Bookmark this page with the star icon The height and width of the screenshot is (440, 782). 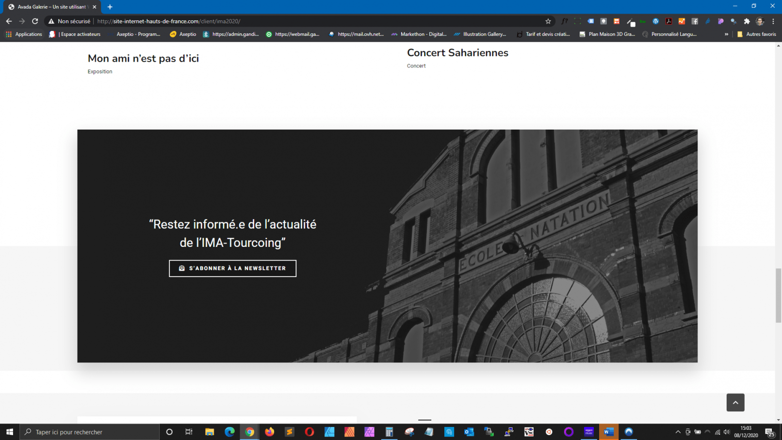548,21
